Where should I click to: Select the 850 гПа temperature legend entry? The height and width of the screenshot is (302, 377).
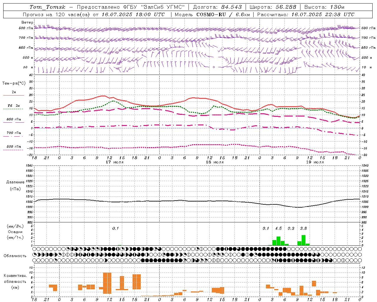[x=14, y=120]
